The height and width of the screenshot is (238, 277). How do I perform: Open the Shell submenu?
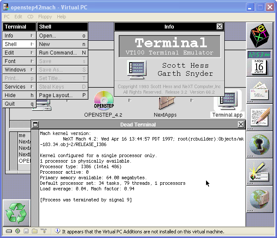point(19,44)
